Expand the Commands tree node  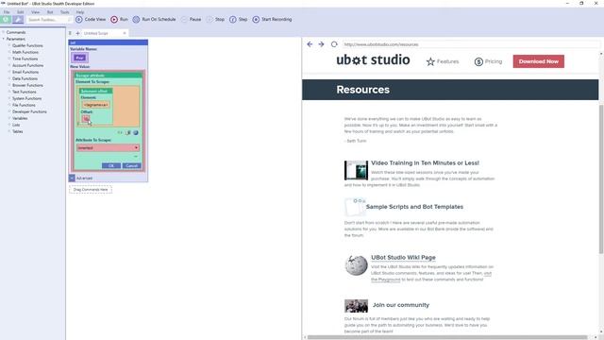tap(4, 32)
